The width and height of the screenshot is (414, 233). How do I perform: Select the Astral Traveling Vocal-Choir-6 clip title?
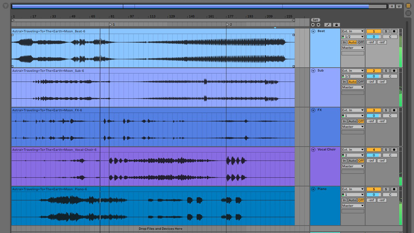pyautogui.click(x=54, y=150)
